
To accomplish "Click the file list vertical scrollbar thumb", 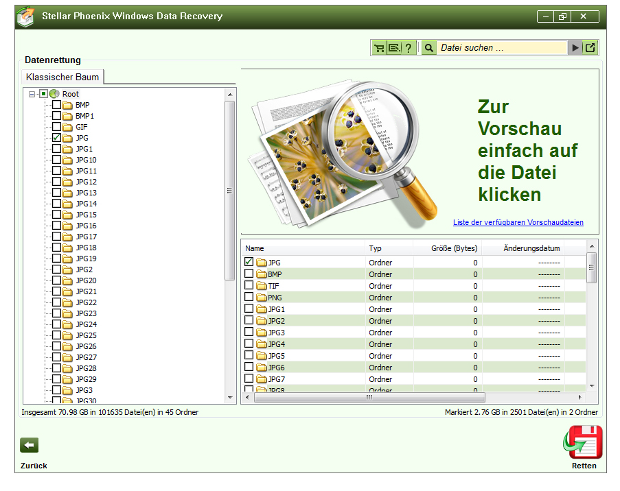I will tap(592, 268).
